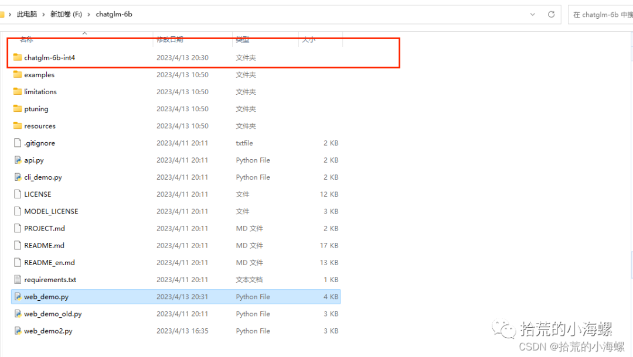
Task: Expand the chevron before 此电脑 breadcrumb
Action: coord(10,14)
